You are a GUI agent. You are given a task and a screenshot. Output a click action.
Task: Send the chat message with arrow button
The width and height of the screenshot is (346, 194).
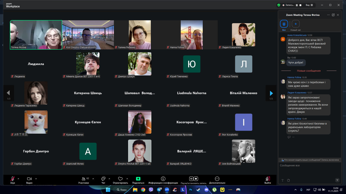pos(337,180)
